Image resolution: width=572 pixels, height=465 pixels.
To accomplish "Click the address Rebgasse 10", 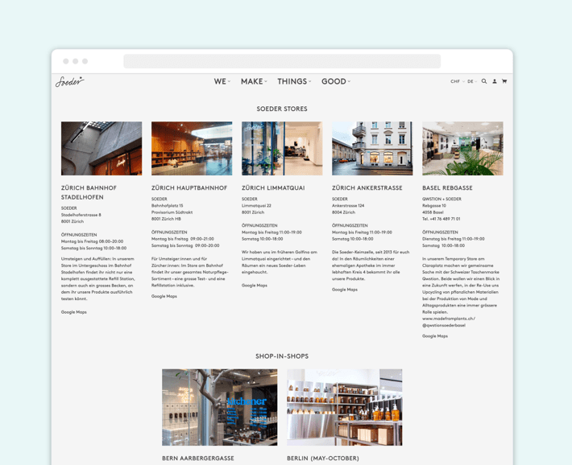I will tap(434, 205).
